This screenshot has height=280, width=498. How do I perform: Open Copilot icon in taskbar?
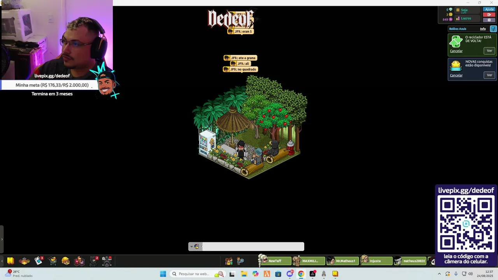point(255,274)
